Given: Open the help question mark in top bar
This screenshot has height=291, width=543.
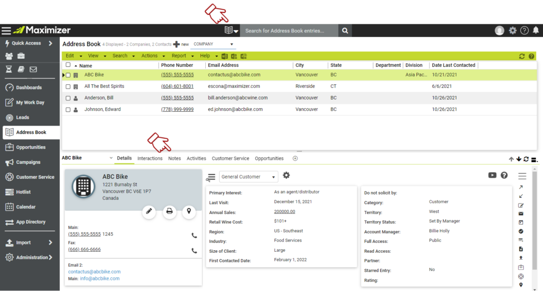Looking at the screenshot, I should [x=524, y=31].
